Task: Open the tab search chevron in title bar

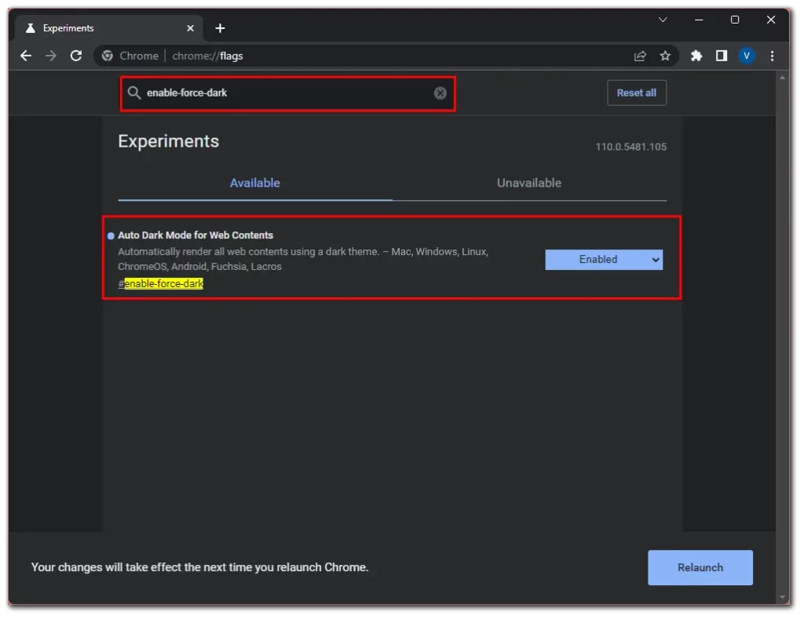Action: (x=663, y=20)
